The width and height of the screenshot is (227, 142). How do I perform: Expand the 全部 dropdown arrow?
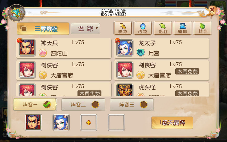click(97, 28)
